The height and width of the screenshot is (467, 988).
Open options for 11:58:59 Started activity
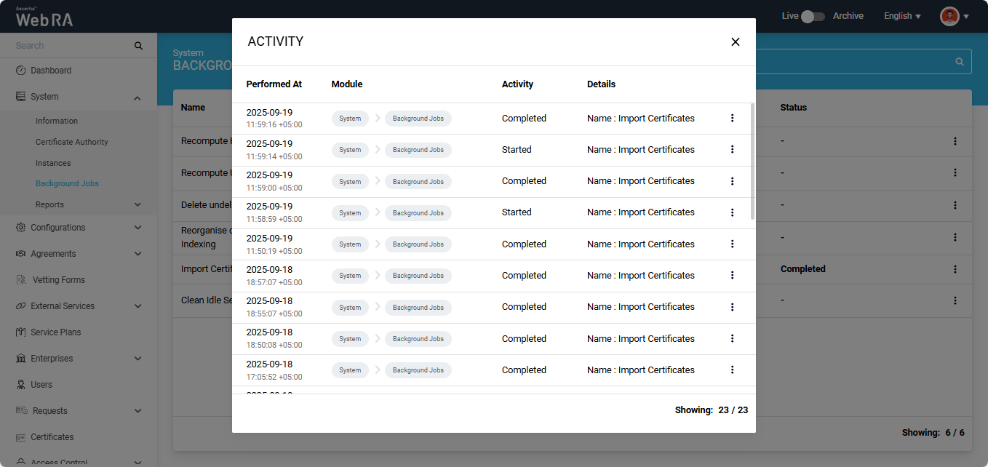click(x=732, y=212)
